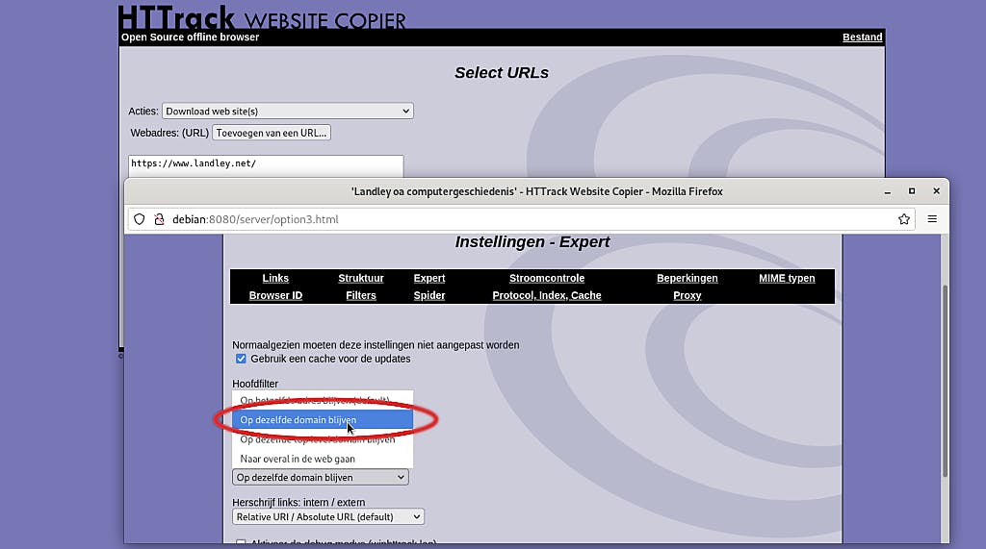The height and width of the screenshot is (549, 986).
Task: Open the Filters settings tab
Action: click(x=361, y=295)
